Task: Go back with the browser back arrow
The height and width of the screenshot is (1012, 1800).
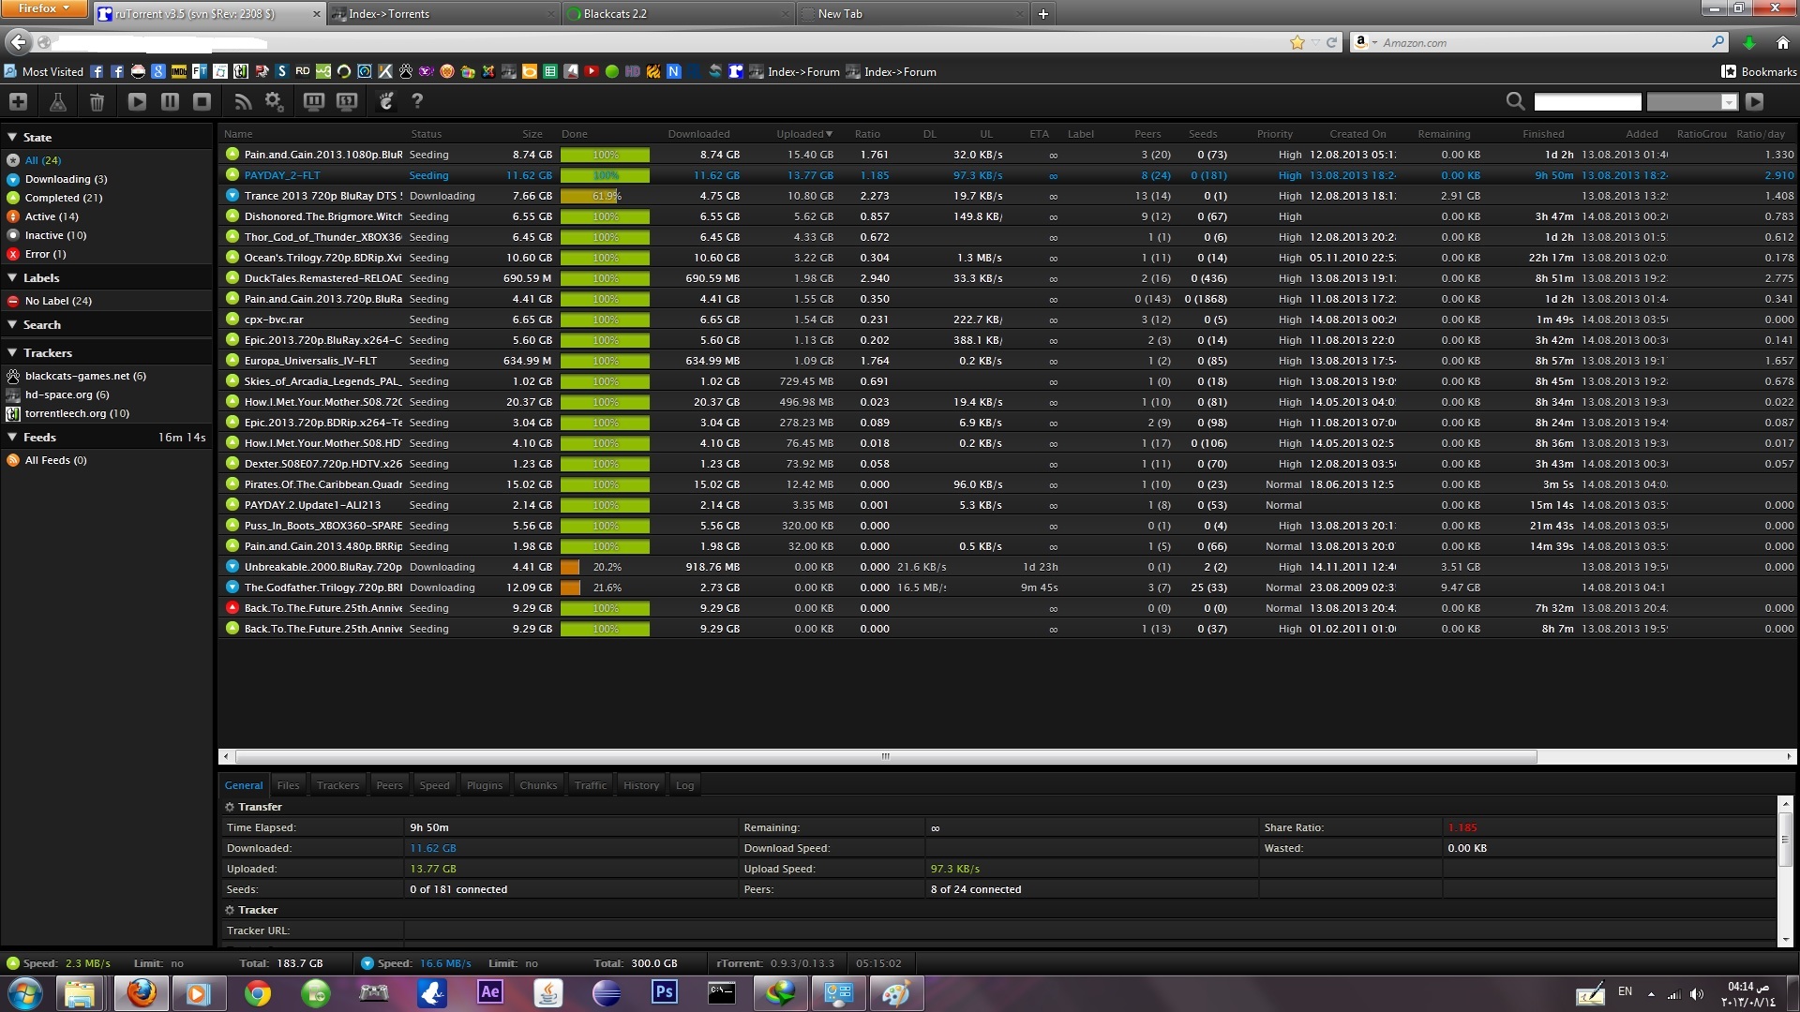Action: tap(18, 41)
